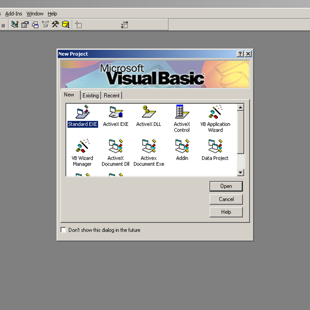This screenshot has height=310, width=310.
Task: Select the VB Application Wizard icon
Action: (215, 112)
